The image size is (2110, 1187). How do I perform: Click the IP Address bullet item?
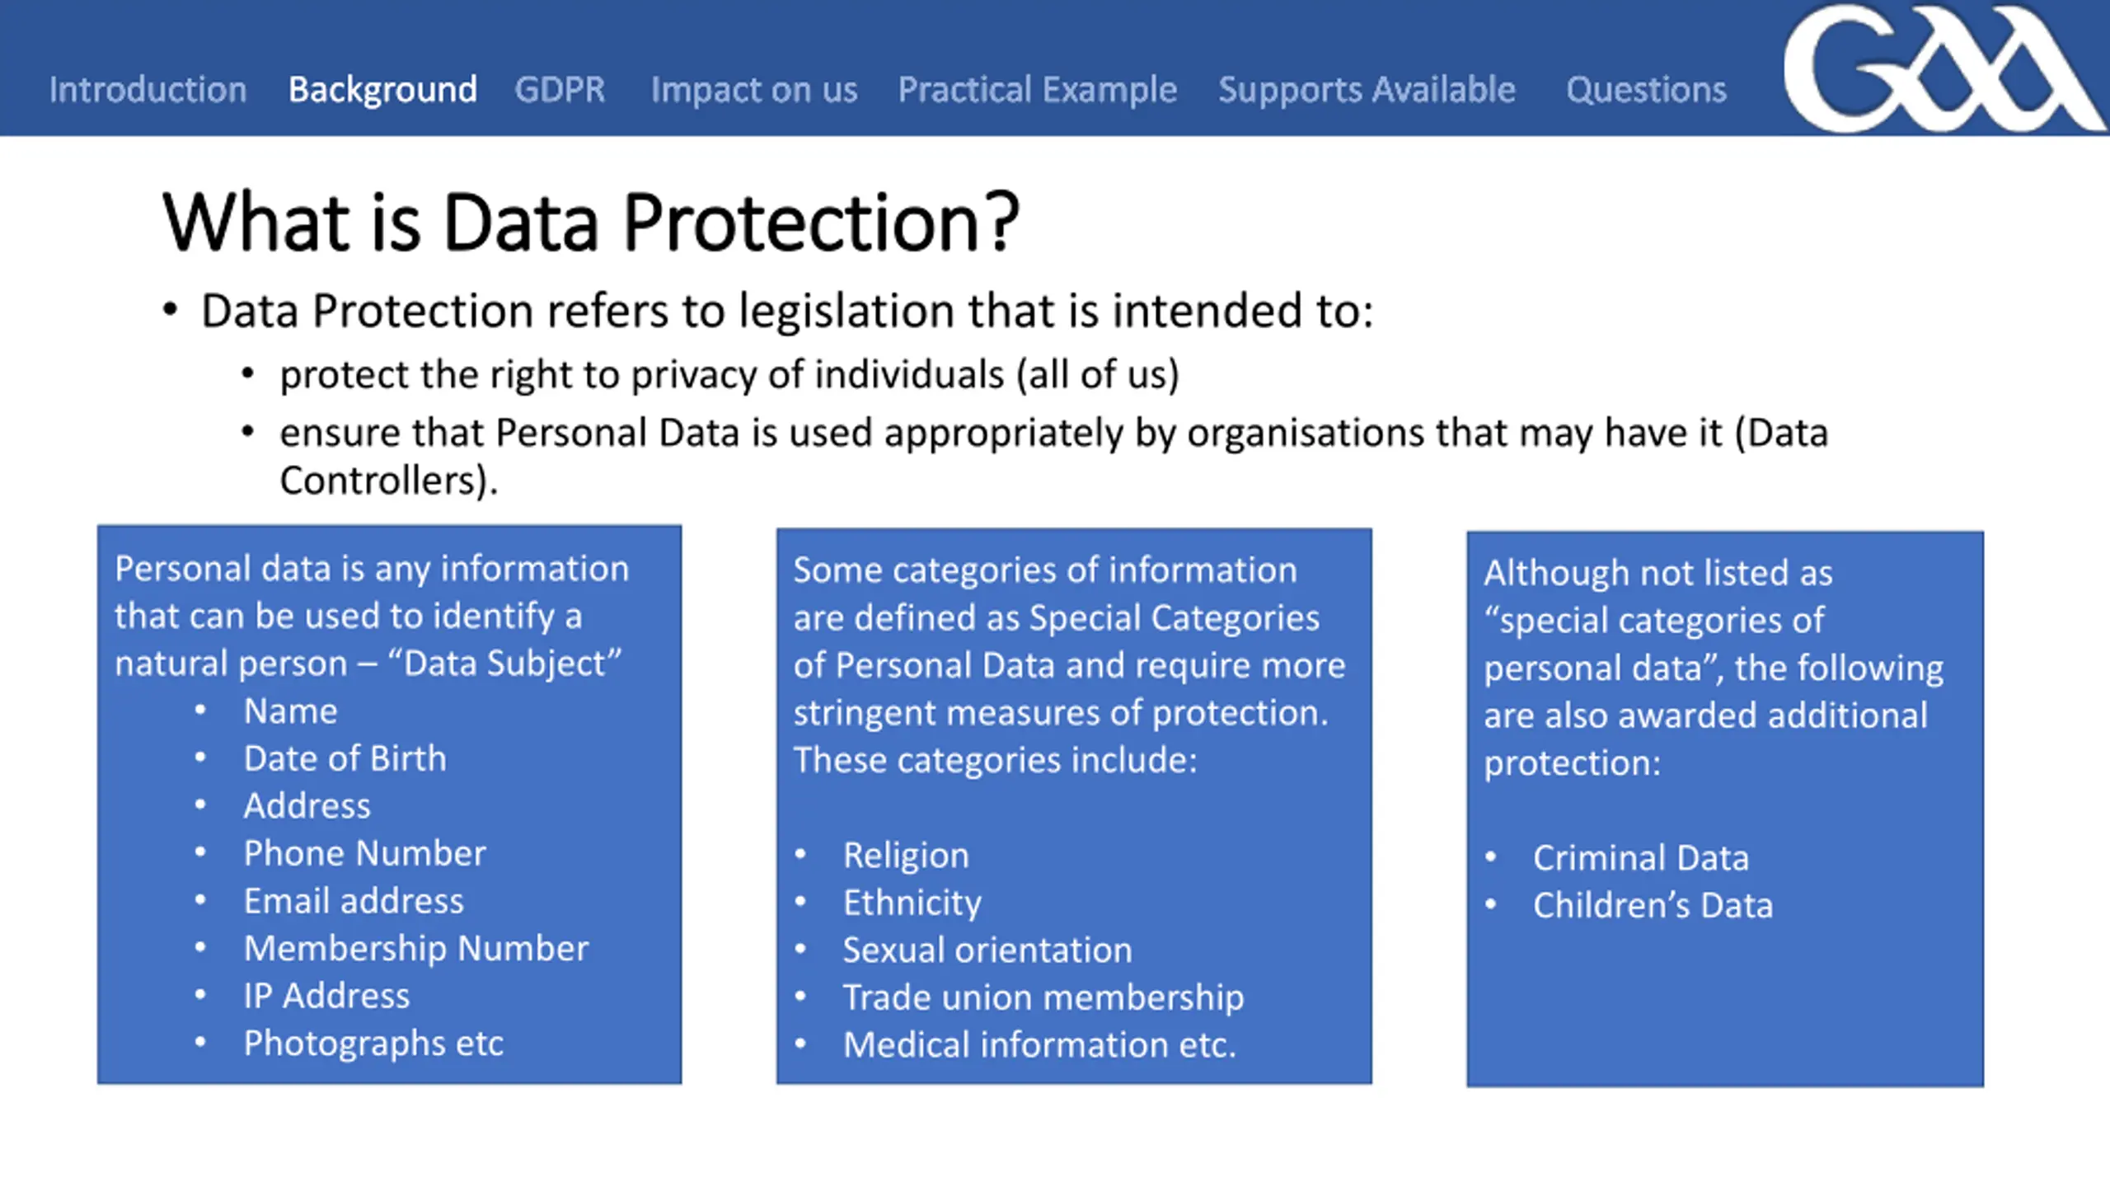click(x=326, y=996)
